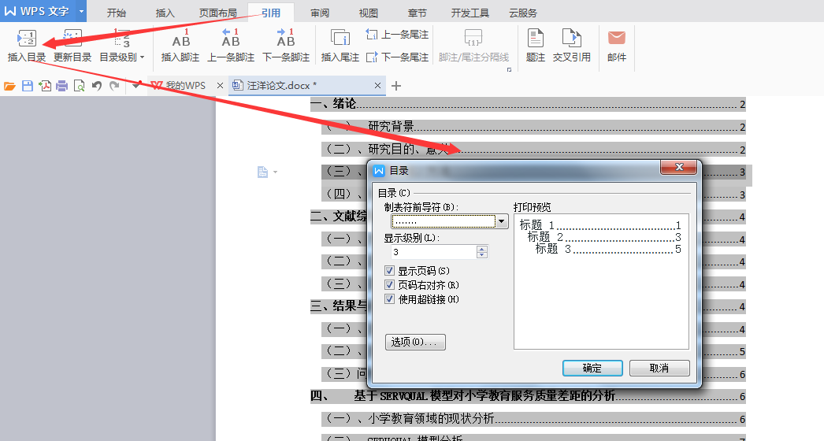
Task: Click the Print icon in quick toolbar
Action: [62, 86]
